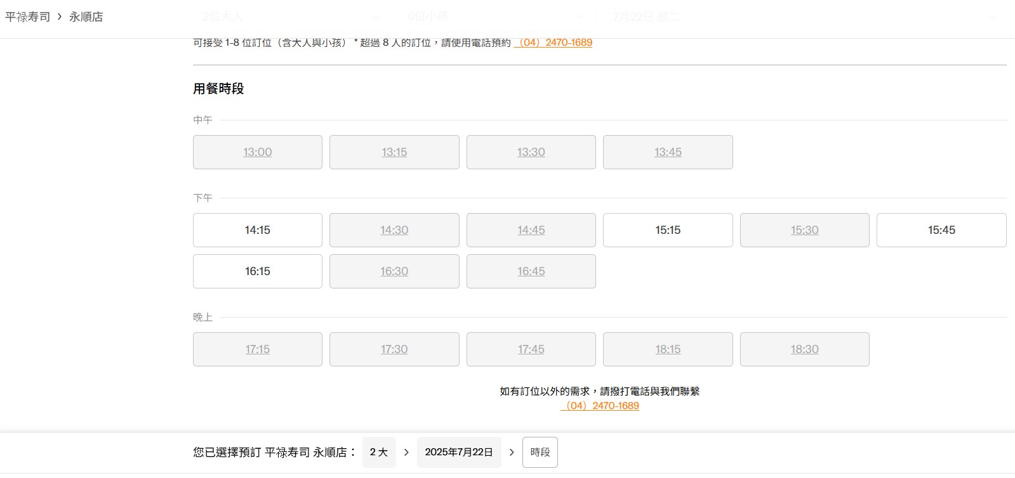1015x478 pixels.
Task: Click the greyed-out 14:30 slot
Action: coord(394,230)
